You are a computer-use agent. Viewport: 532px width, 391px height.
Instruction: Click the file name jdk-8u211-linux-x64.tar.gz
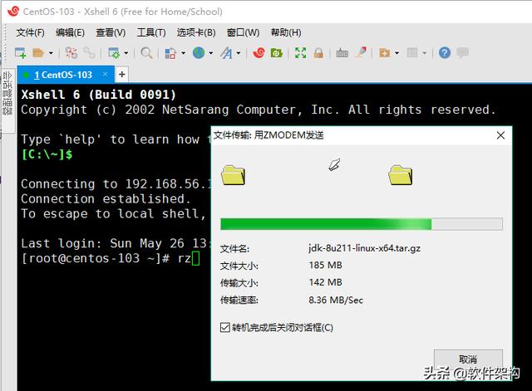(x=364, y=248)
